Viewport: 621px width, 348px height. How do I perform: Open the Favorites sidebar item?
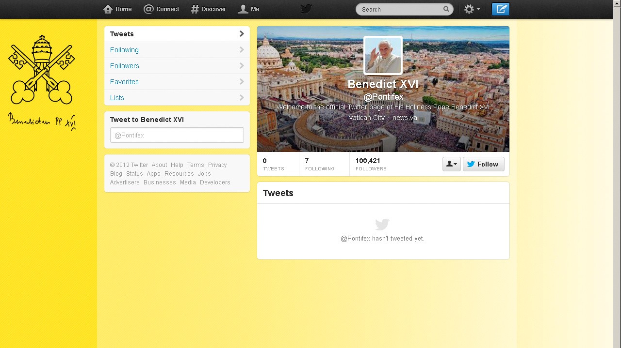(124, 82)
